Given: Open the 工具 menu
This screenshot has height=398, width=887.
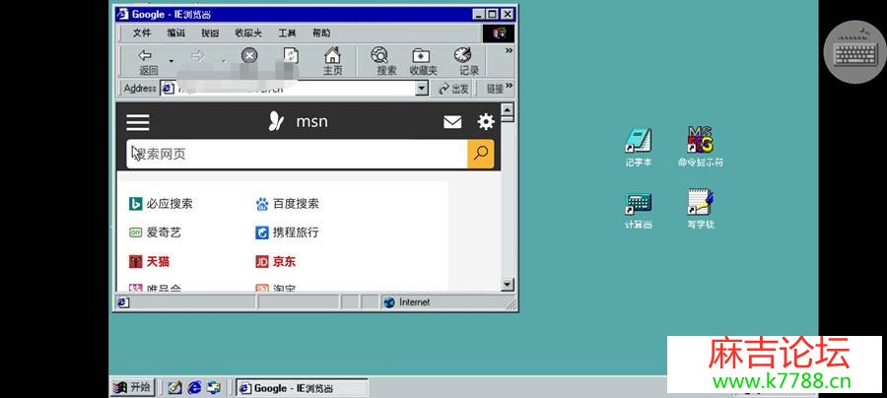Looking at the screenshot, I should 287,33.
